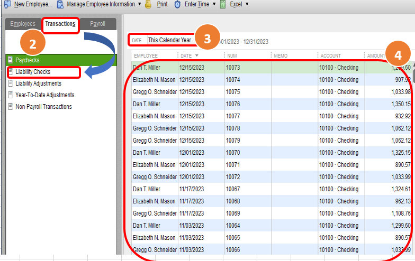Click date 12/01/2023 for check 10070
Viewport: 415px width, 261px height.
point(192,153)
